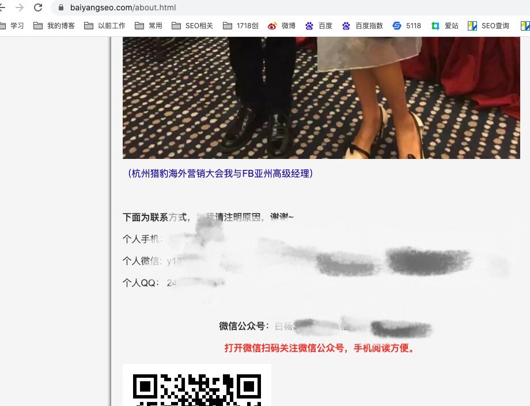Click the forward navigation arrow
The height and width of the screenshot is (406, 530).
pos(20,7)
